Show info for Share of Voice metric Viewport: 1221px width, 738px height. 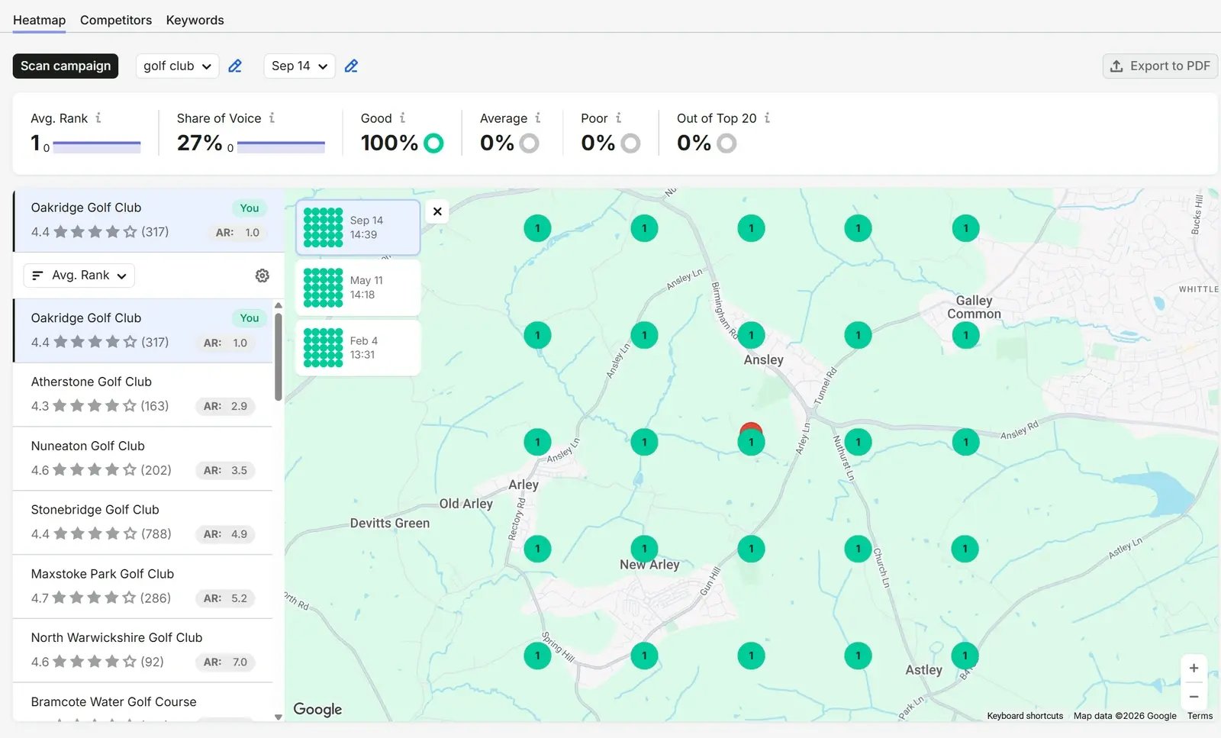(272, 118)
